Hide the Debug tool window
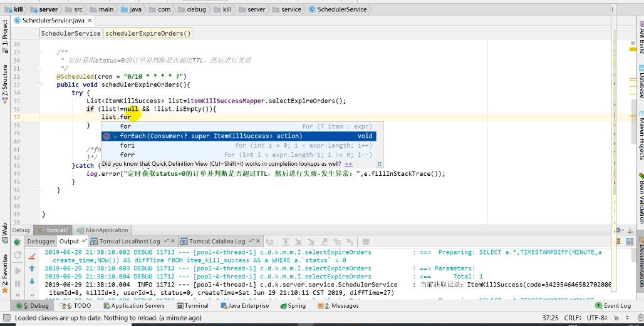Viewport: 644px width, 326px height. [x=630, y=230]
